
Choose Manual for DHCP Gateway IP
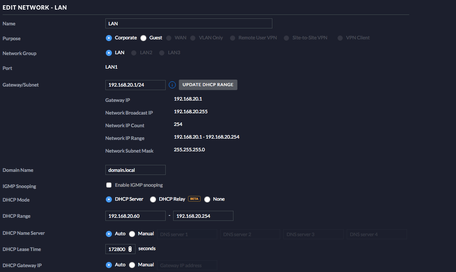coord(132,265)
